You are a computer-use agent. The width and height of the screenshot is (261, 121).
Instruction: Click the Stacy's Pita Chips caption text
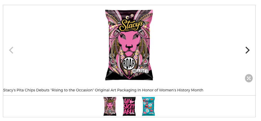click(x=103, y=90)
